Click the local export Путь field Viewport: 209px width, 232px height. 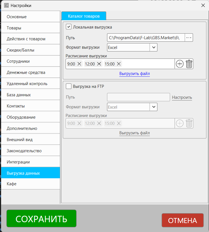point(146,38)
